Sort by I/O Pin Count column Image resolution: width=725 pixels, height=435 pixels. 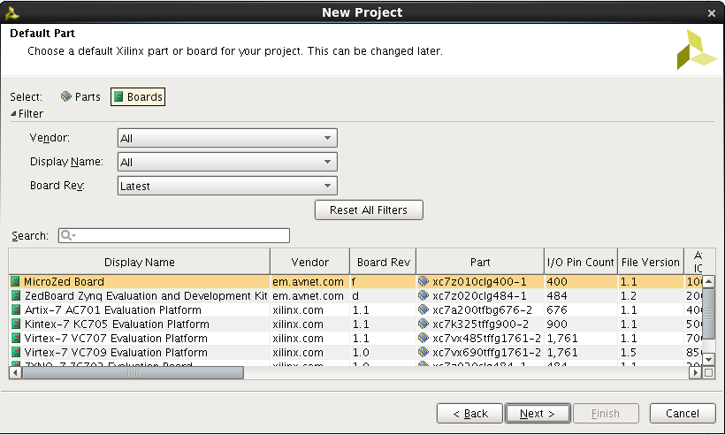pyautogui.click(x=581, y=262)
